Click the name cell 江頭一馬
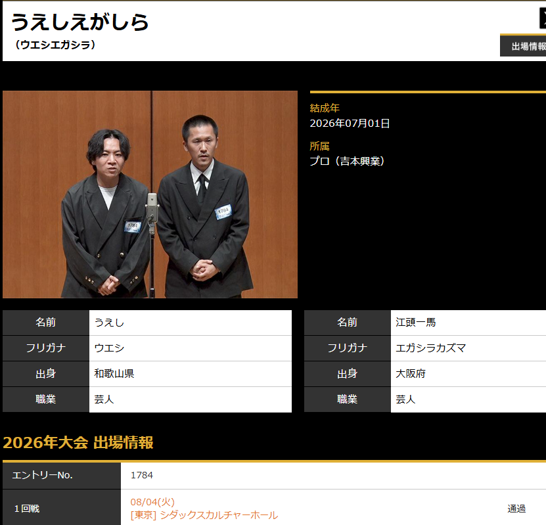This screenshot has height=525, width=546. tap(468, 323)
